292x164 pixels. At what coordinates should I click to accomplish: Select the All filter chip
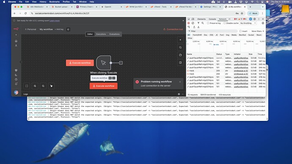point(189,35)
